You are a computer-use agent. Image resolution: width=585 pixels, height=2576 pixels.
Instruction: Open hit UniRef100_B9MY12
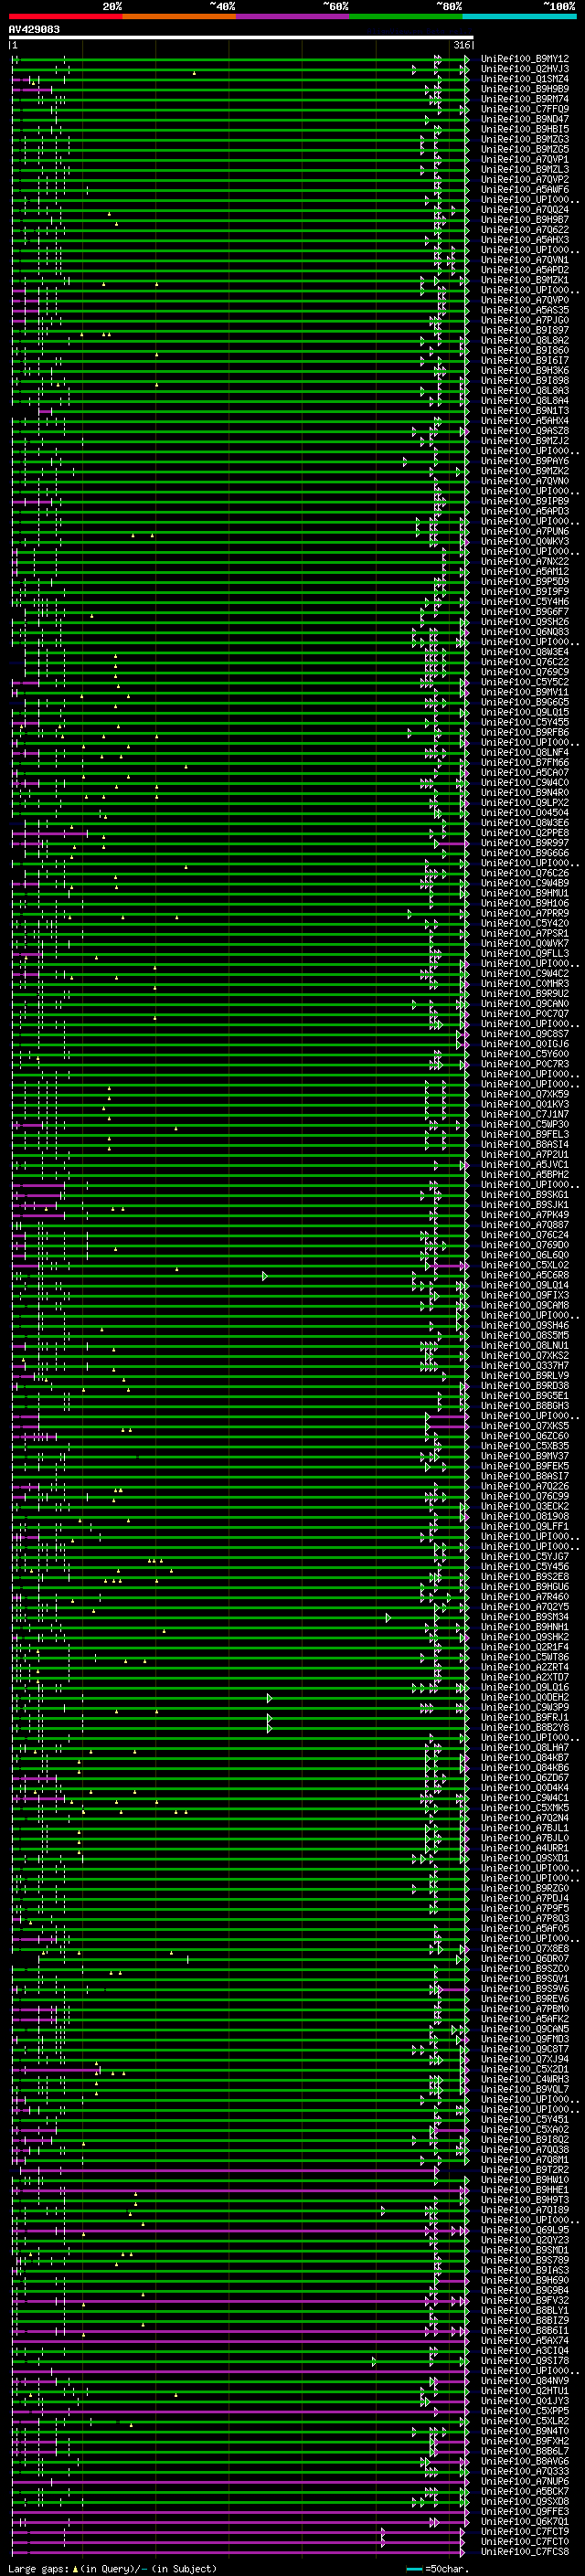(x=525, y=59)
